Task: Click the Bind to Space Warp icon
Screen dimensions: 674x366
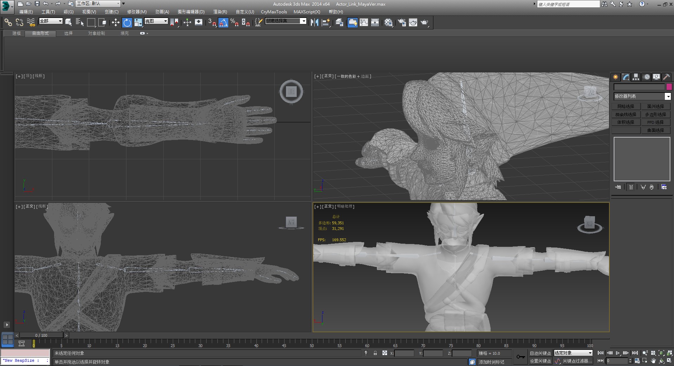Action: coord(31,23)
